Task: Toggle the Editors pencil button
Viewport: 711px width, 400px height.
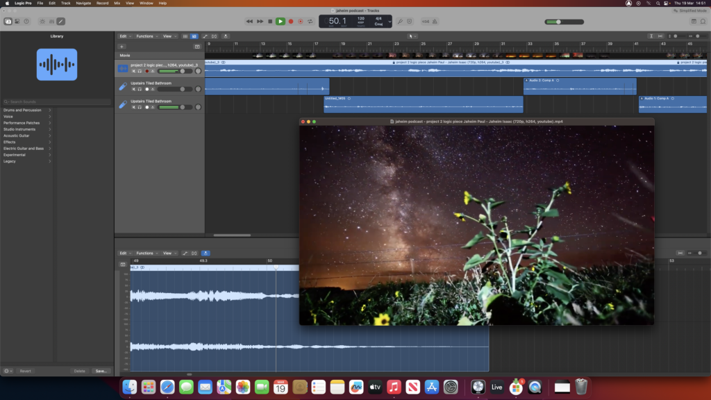Action: pos(60,22)
